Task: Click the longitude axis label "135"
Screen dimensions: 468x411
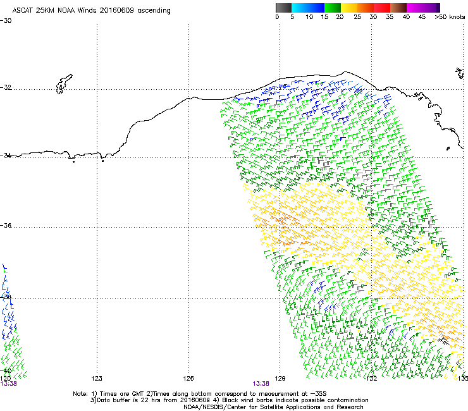Action: 463,379
